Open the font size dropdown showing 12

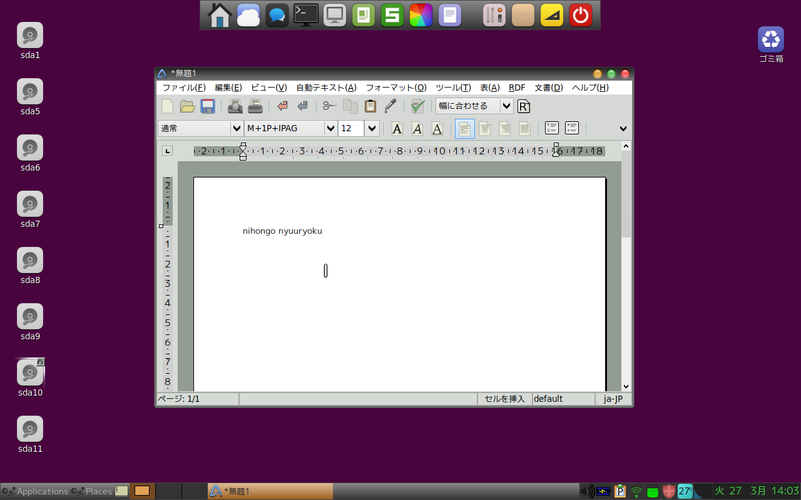coord(372,128)
